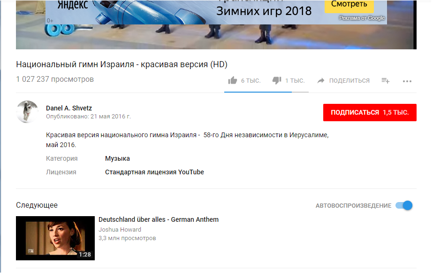Subscribe with the red ПОДПИСАТЬСЯ button
Viewport: 433px width, 273px height.
(x=370, y=113)
